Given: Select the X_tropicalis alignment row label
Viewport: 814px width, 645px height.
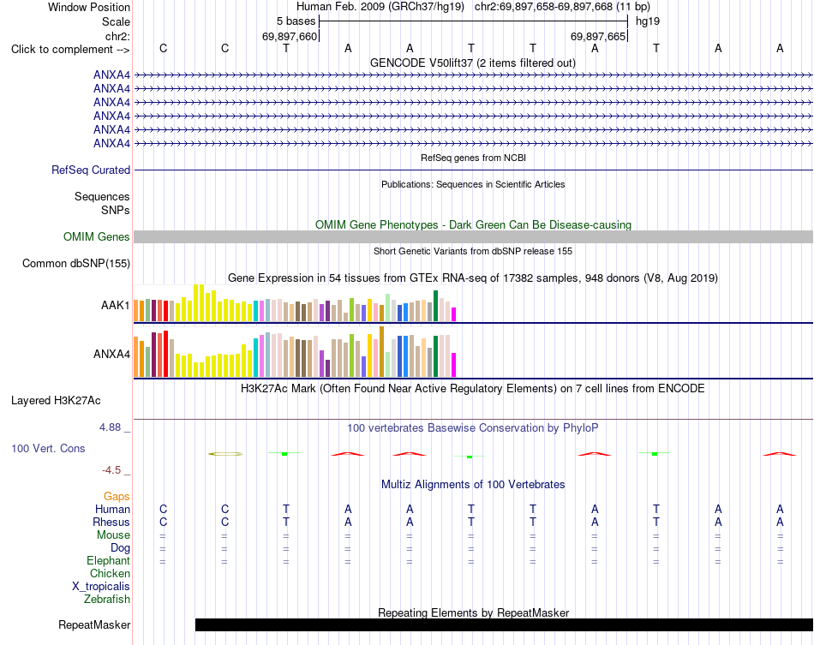Looking at the screenshot, I should coord(101,587).
